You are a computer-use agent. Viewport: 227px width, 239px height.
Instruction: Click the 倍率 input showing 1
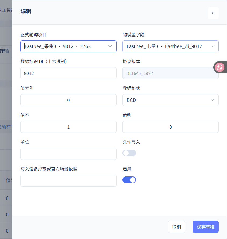69,127
